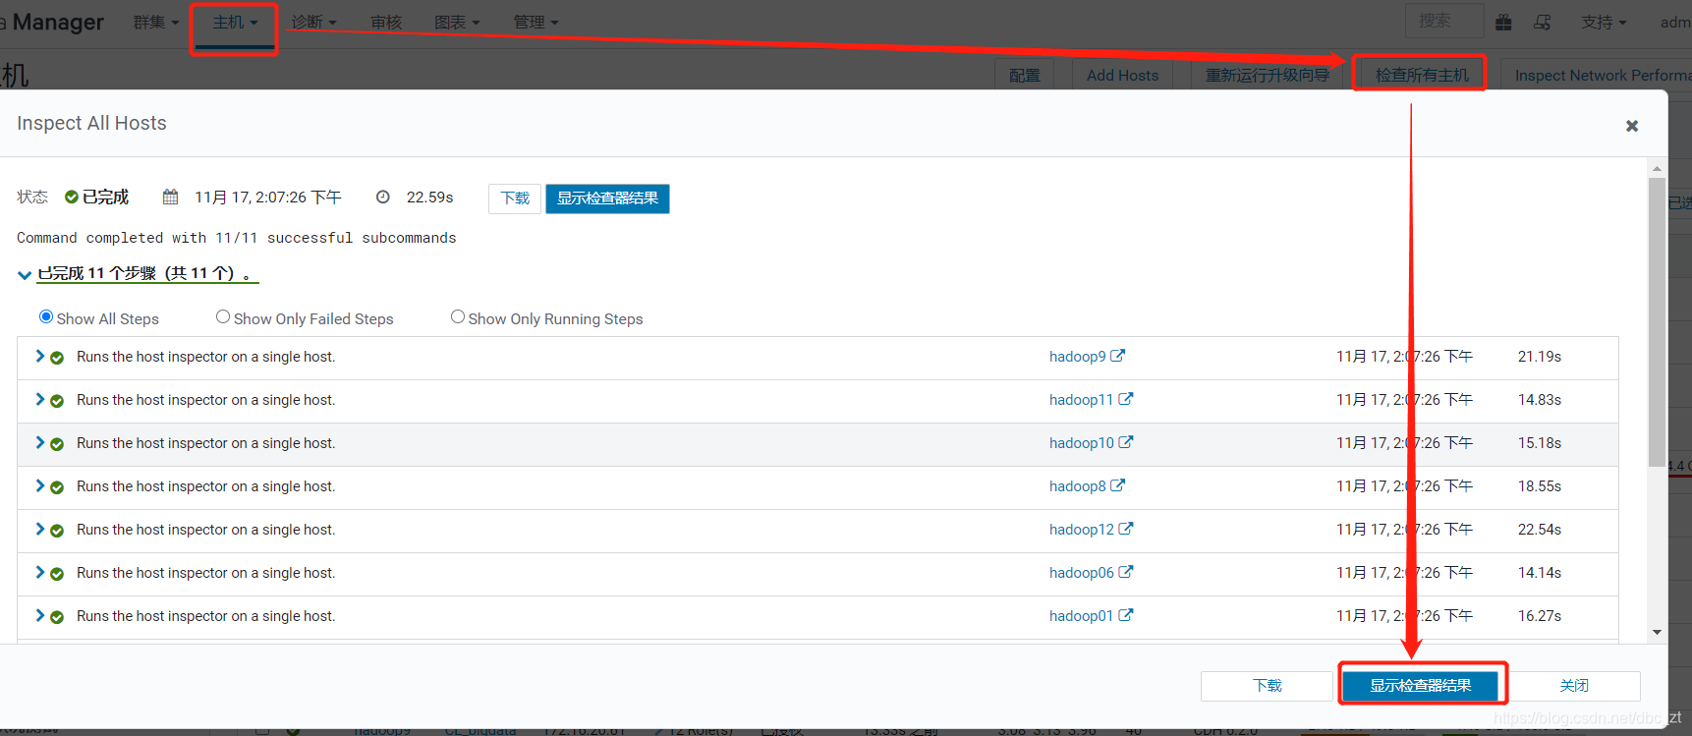This screenshot has height=736, width=1692.
Task: Click external link icon next to hadoop10
Action: tap(1126, 442)
